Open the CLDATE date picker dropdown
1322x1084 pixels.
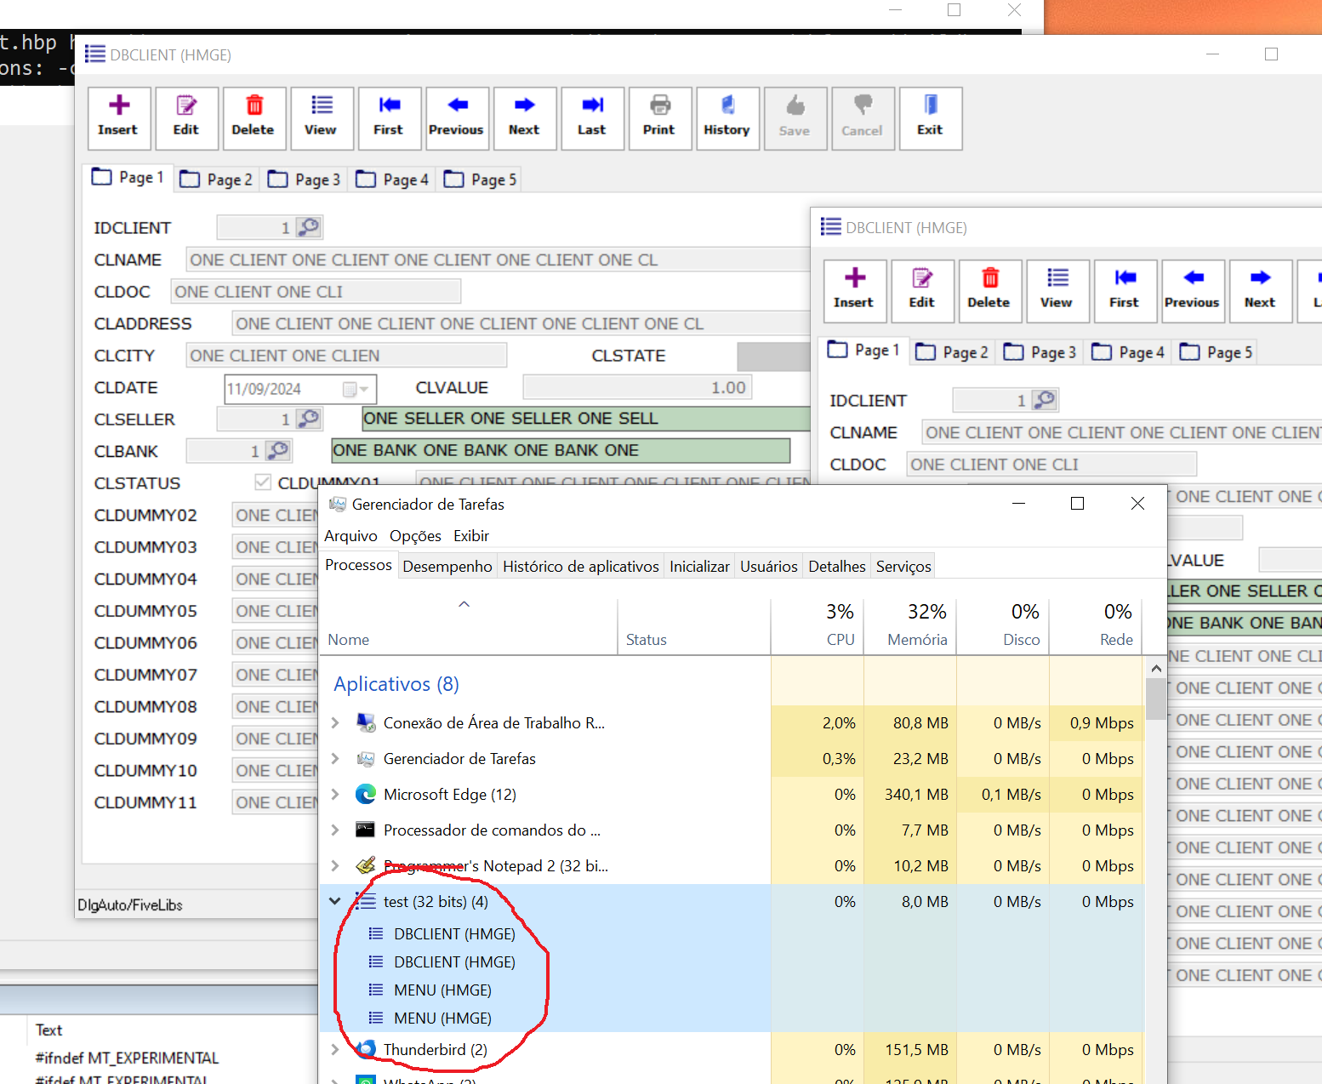pos(363,389)
